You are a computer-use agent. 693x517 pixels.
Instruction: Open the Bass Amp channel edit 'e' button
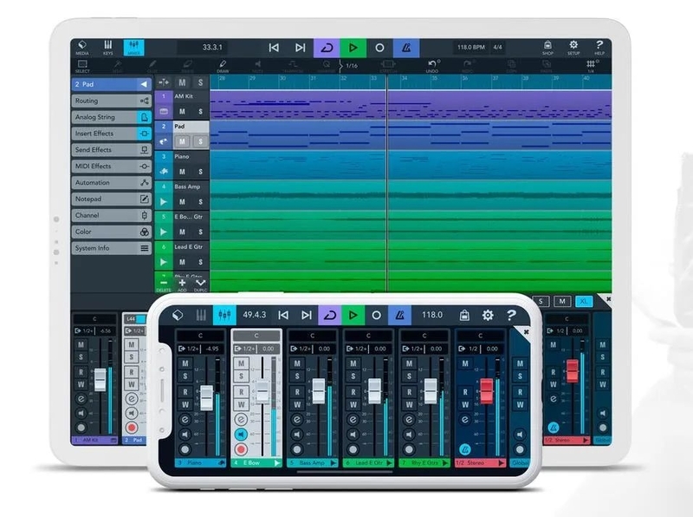(297, 419)
